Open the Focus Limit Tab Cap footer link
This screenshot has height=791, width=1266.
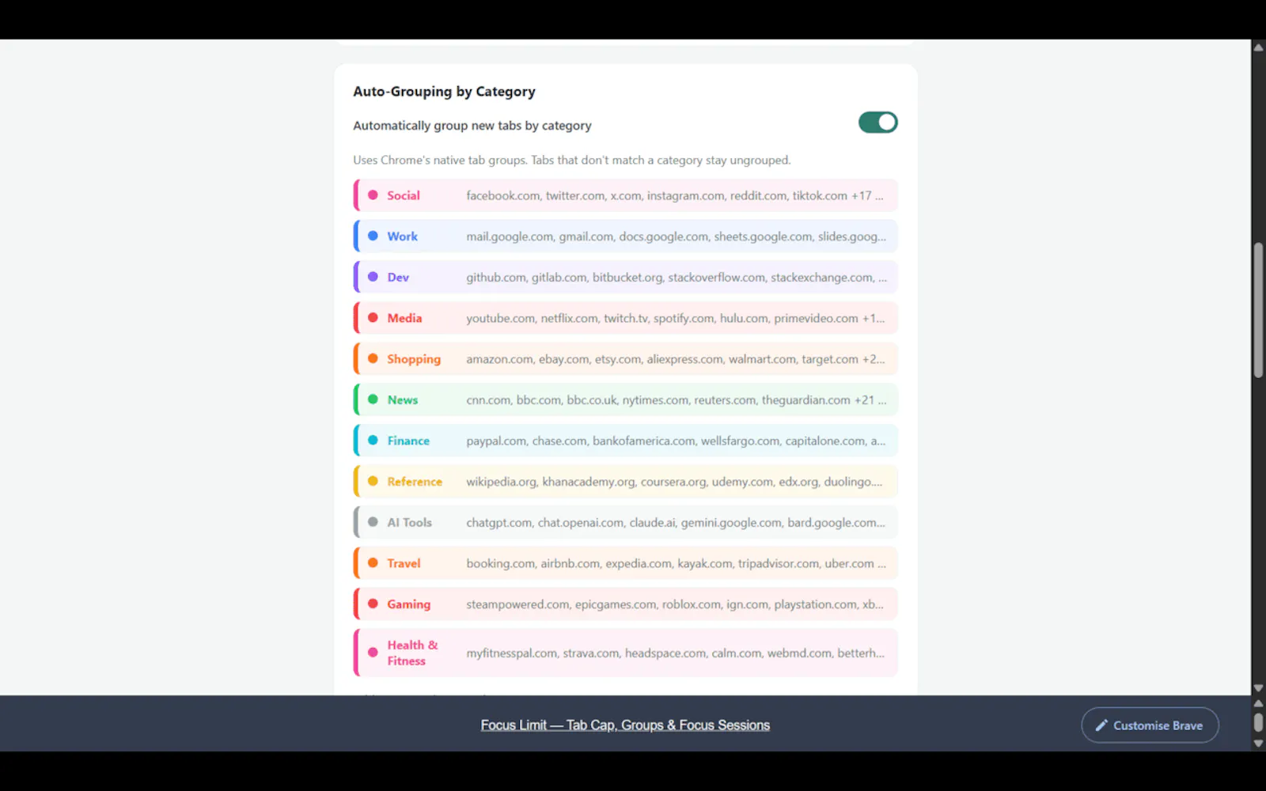point(625,725)
